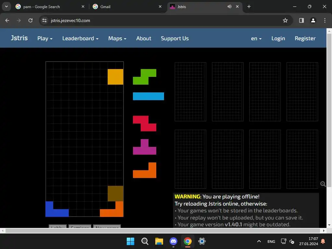Screen dimensions: 332x249
Task: Click the blue I piece in the next queue
Action: point(148,96)
